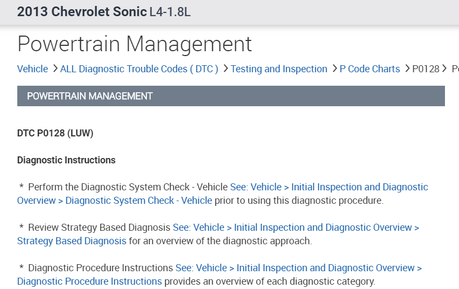This screenshot has height=289, width=459.
Task: Click the chevron after Testing and Inspection
Action: [334, 69]
